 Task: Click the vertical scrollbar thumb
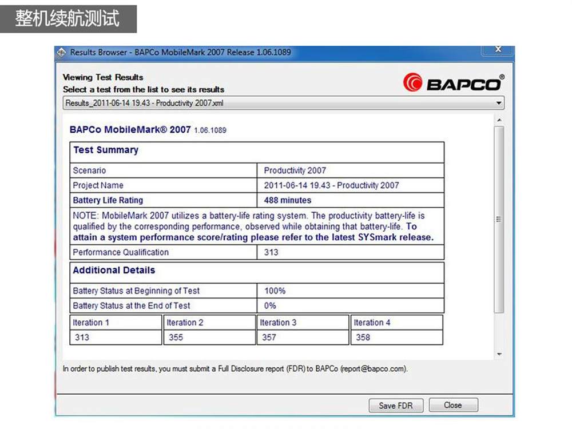pos(499,219)
